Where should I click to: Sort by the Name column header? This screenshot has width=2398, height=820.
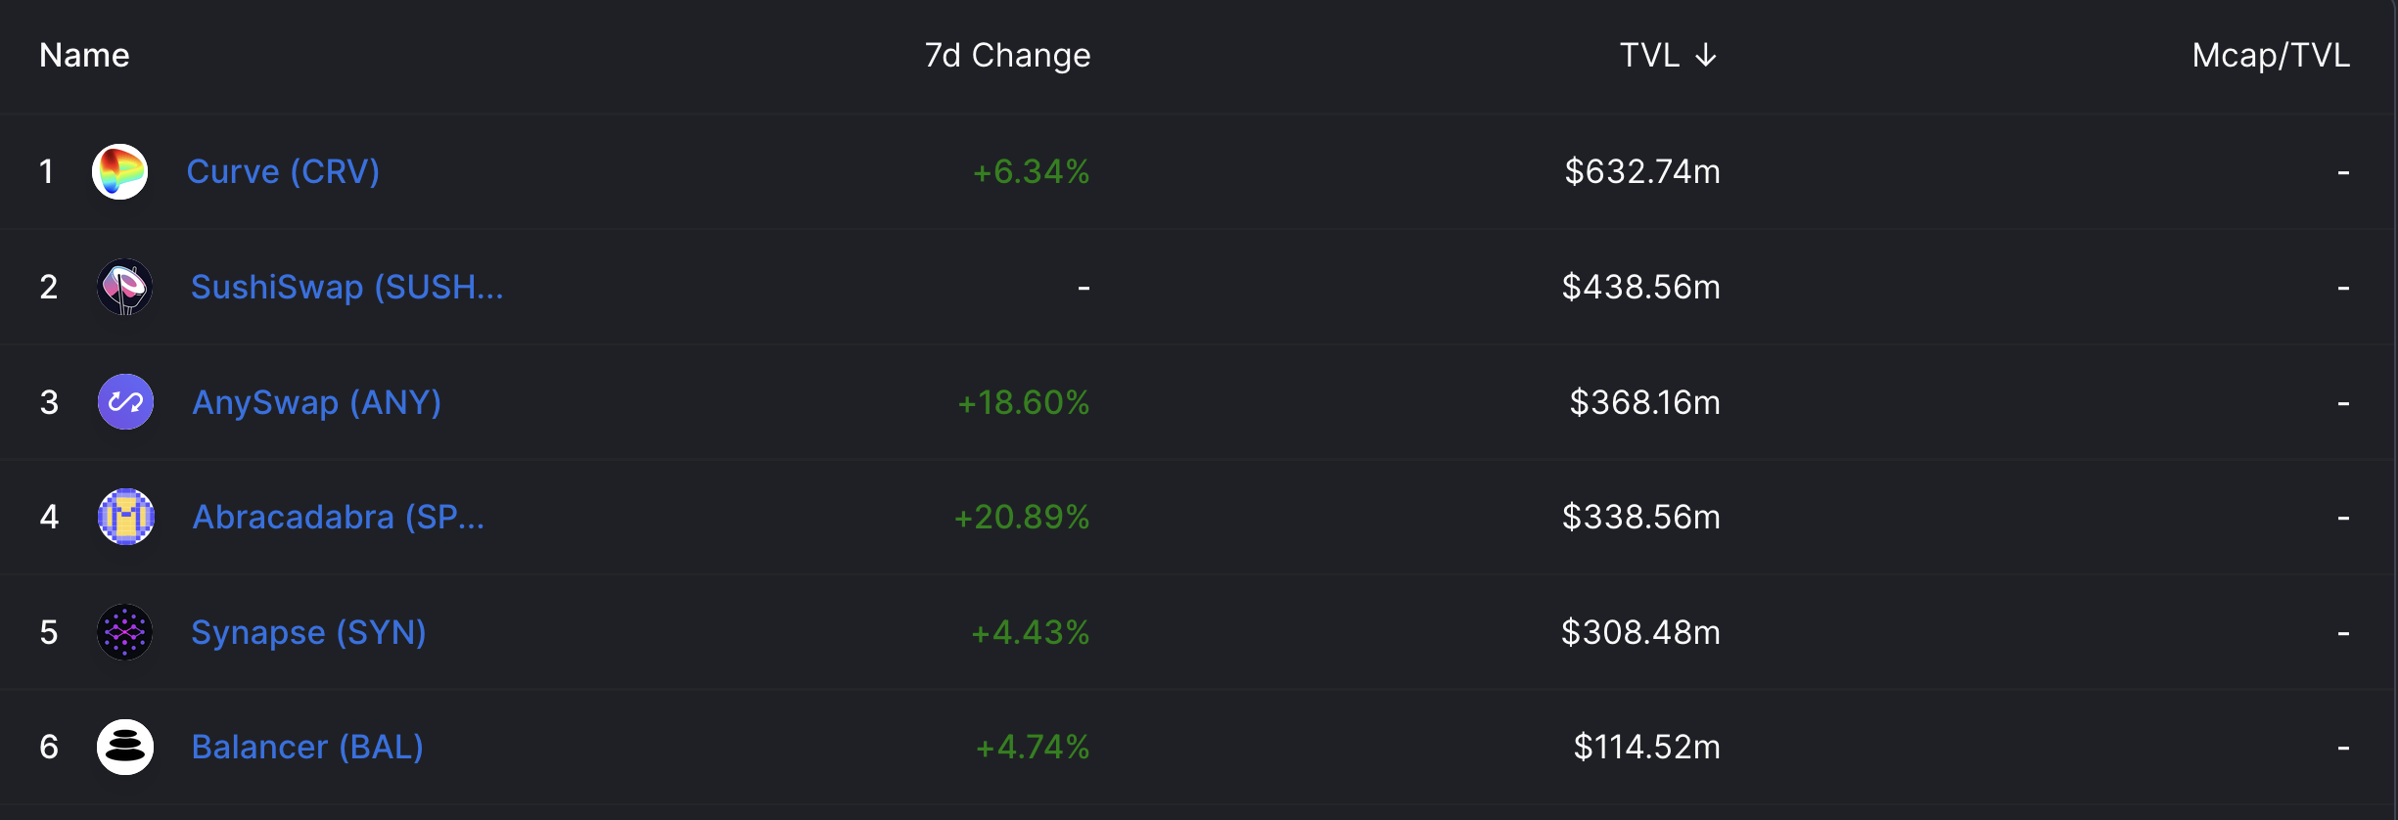coord(84,56)
